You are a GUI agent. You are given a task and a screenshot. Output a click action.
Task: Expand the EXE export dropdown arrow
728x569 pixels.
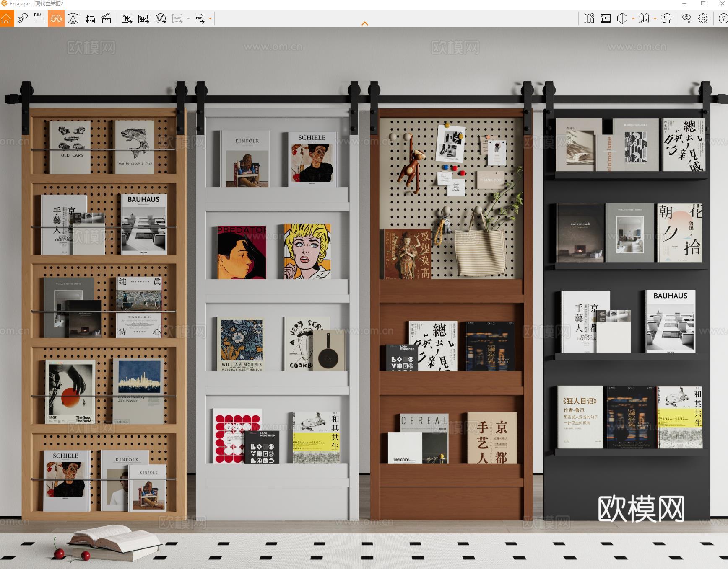tap(210, 18)
